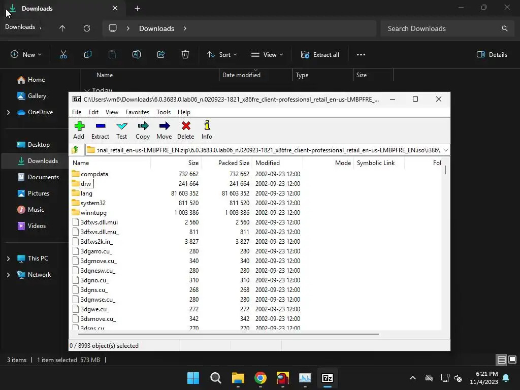Click the Up arrow in Explorer navigation
The image size is (520, 390).
[62, 28]
